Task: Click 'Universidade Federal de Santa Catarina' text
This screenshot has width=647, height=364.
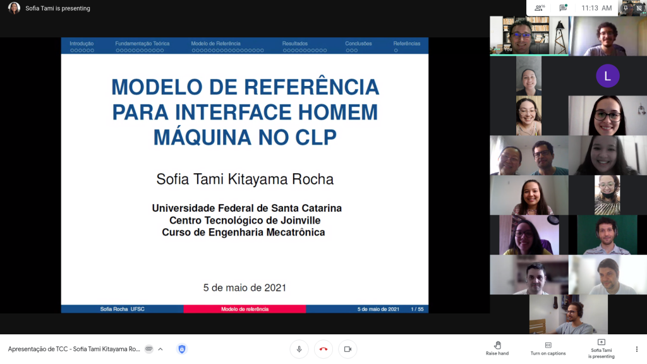Action: (x=247, y=208)
